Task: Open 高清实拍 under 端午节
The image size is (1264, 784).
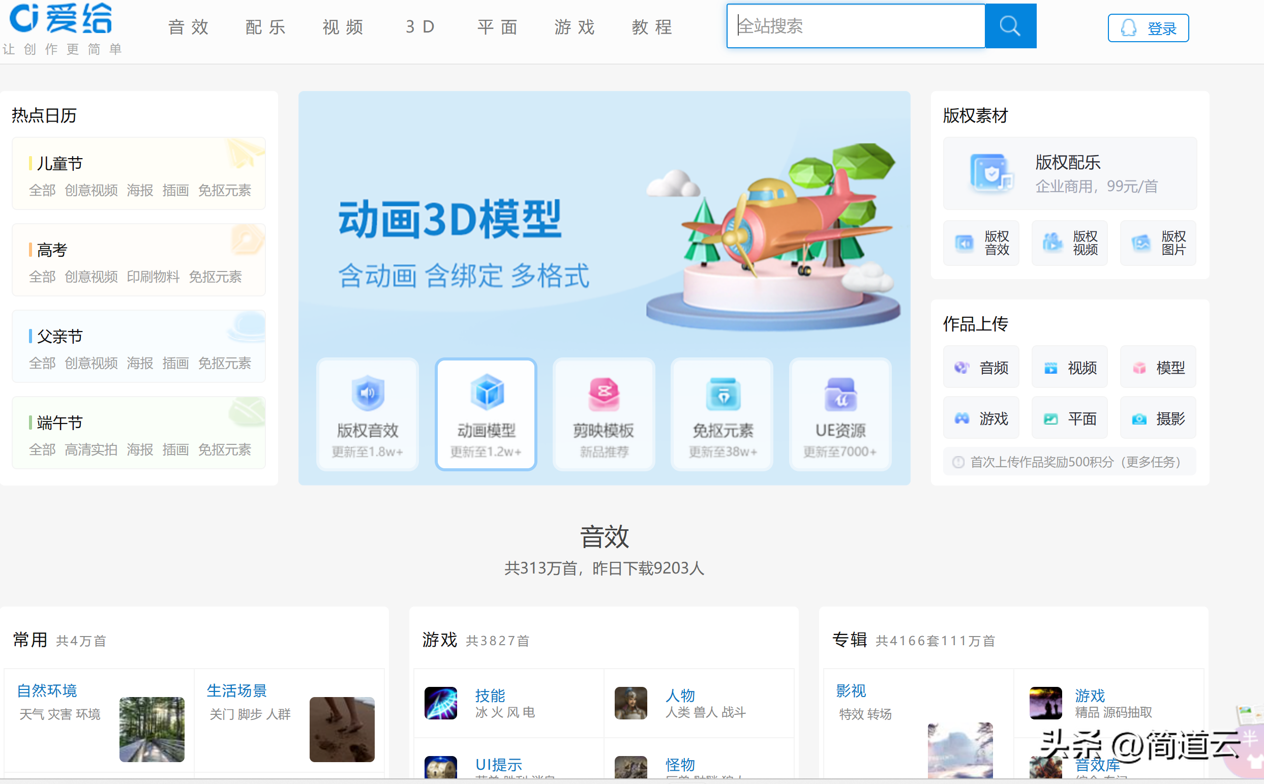Action: pos(91,449)
